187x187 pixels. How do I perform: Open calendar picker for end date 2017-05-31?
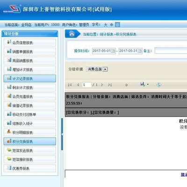tap(140, 51)
